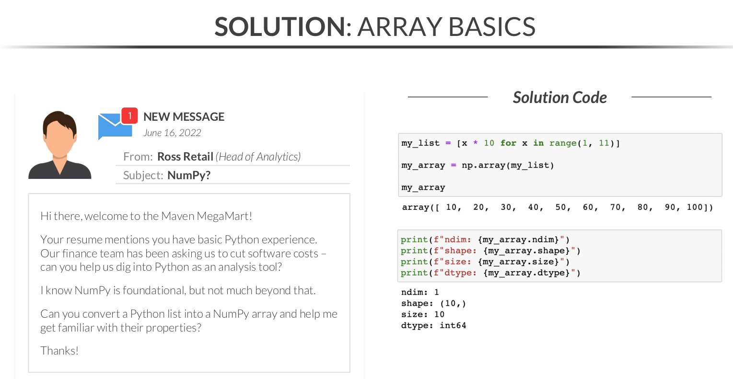This screenshot has width=733, height=379.
Task: Click the my_list list comprehension code line
Action: [x=511, y=143]
